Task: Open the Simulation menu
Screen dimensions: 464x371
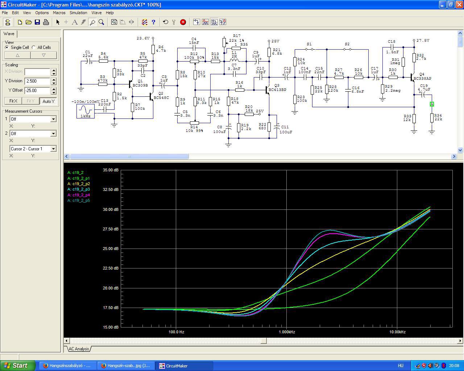Action: 78,13
